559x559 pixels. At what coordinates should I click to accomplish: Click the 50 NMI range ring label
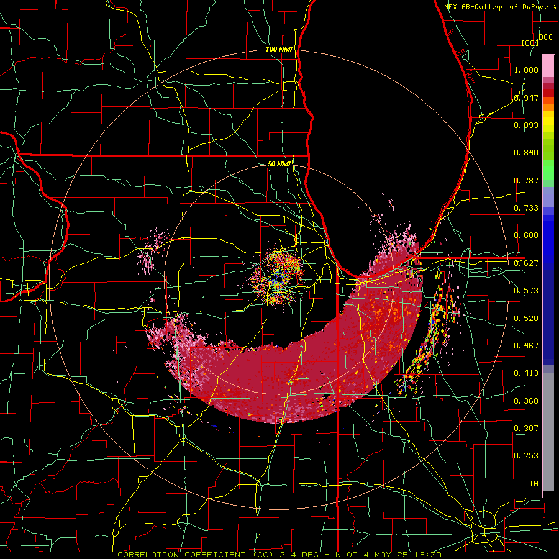[279, 164]
